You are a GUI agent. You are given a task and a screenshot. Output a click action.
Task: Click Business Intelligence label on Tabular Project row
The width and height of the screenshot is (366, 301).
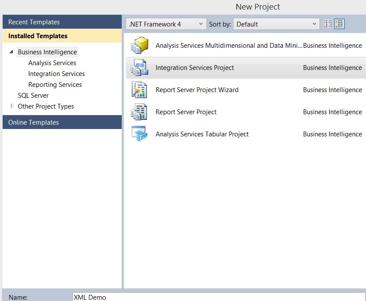click(x=333, y=134)
